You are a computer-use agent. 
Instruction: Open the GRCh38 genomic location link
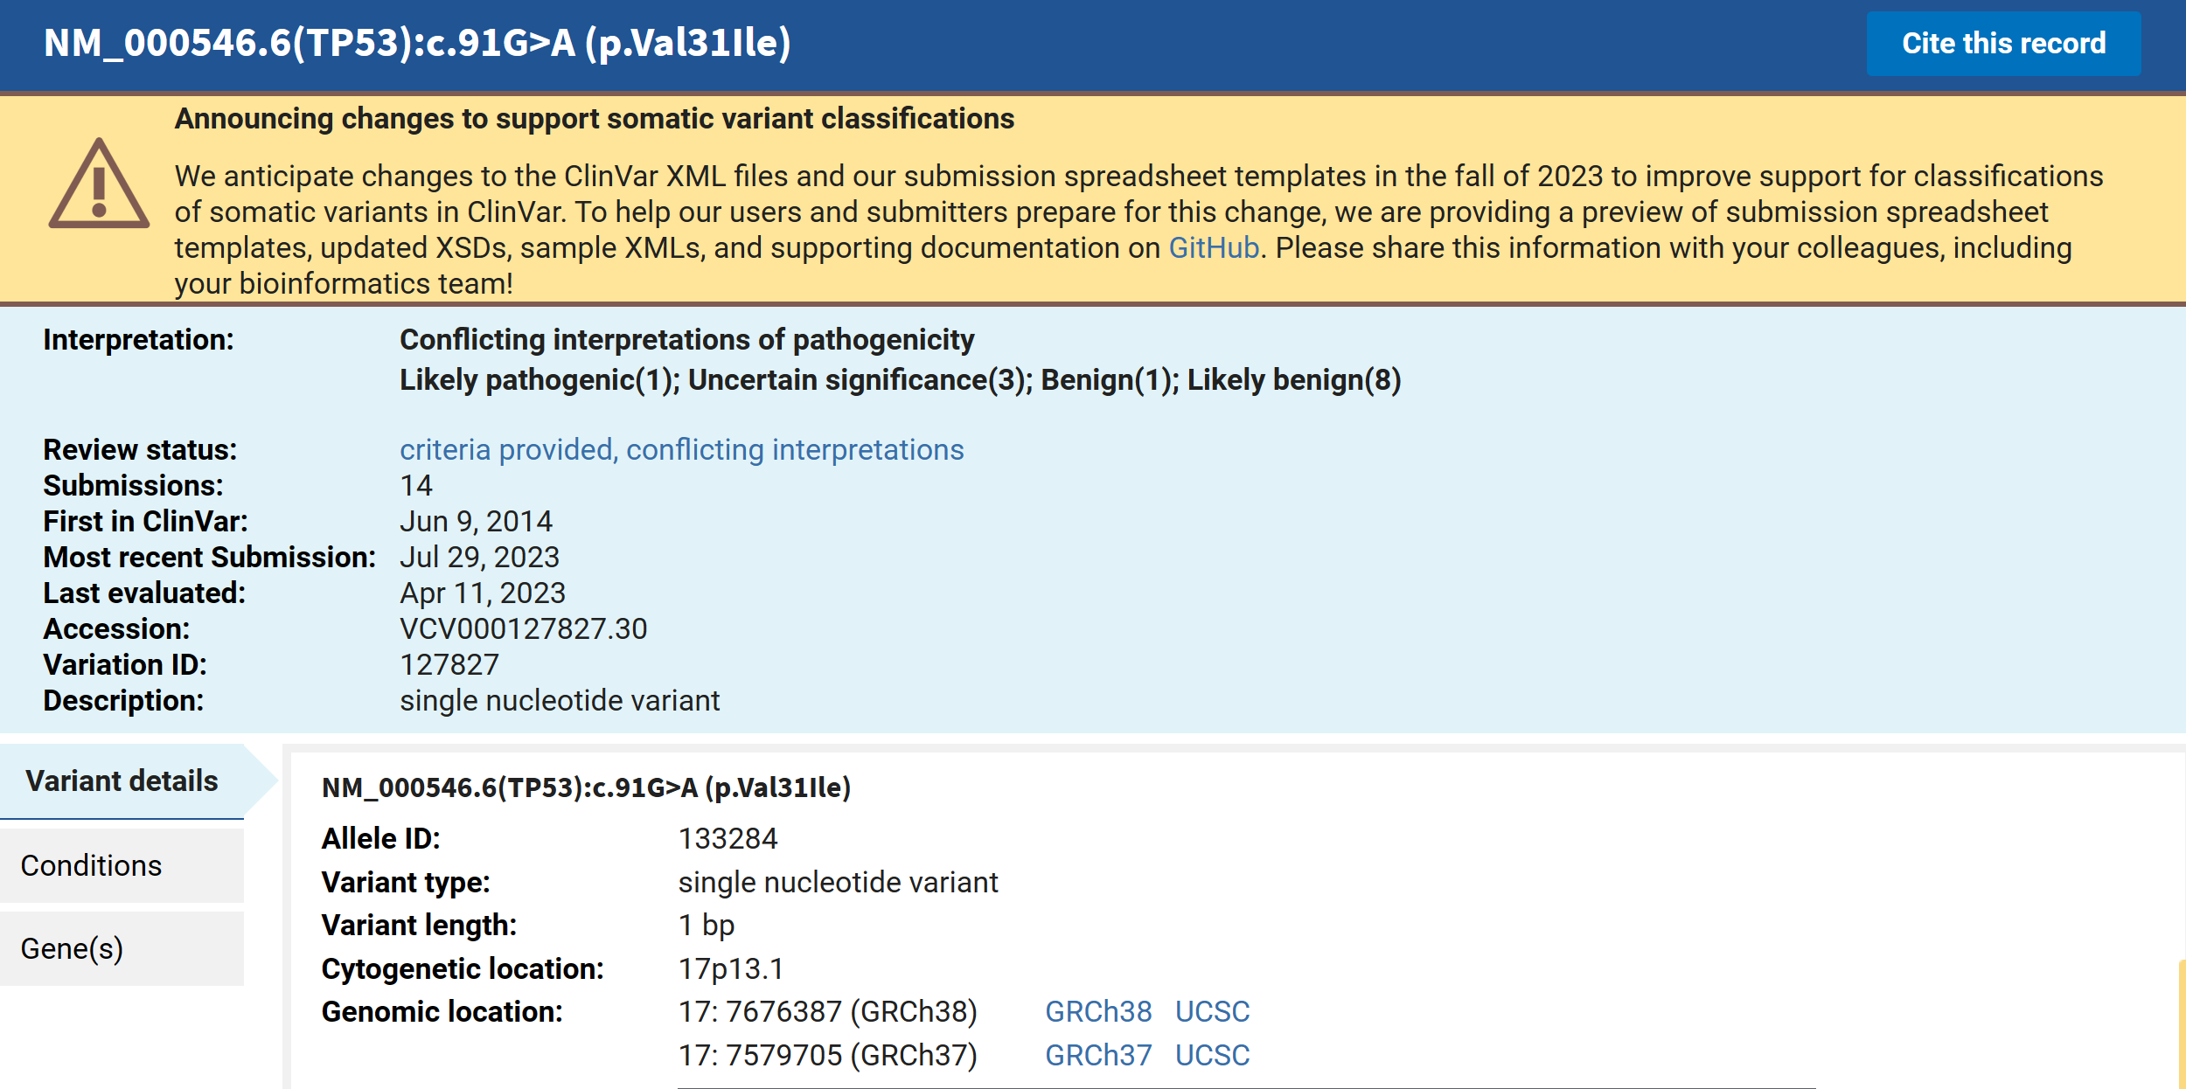tap(1097, 1011)
